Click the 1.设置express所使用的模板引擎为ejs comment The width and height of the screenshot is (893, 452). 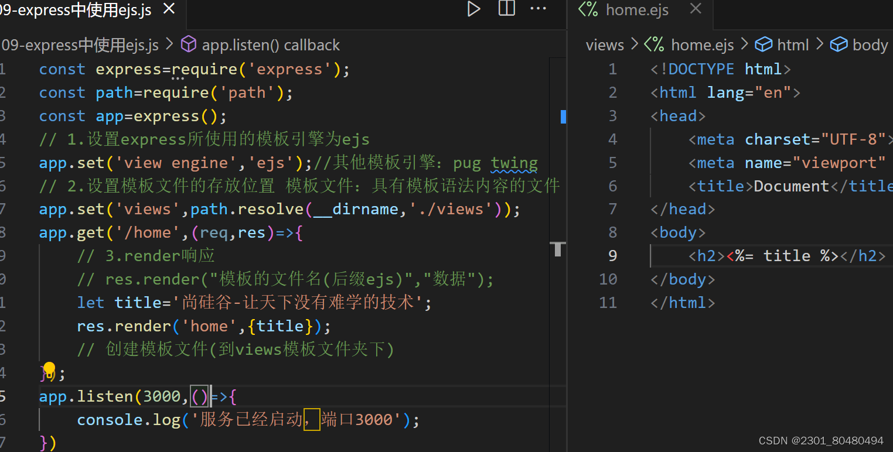tap(204, 139)
